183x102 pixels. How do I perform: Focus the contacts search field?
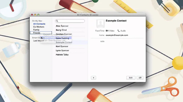click(70, 21)
